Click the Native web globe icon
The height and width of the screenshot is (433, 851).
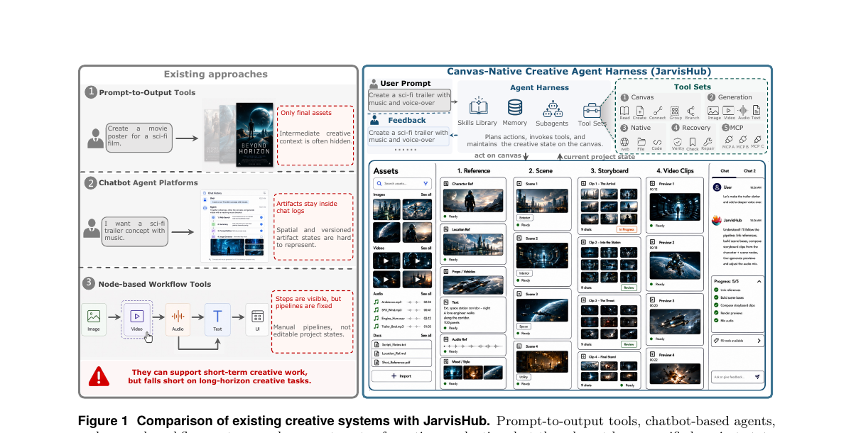624,142
